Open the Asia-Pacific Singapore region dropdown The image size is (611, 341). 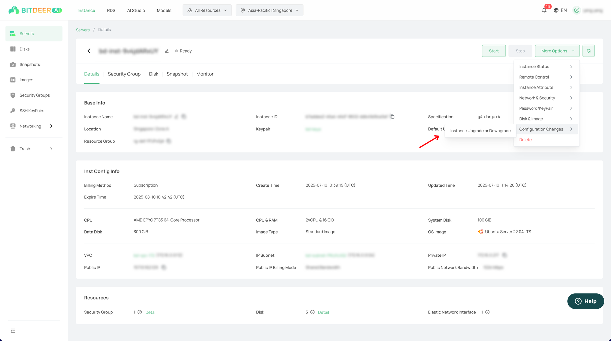coord(269,10)
